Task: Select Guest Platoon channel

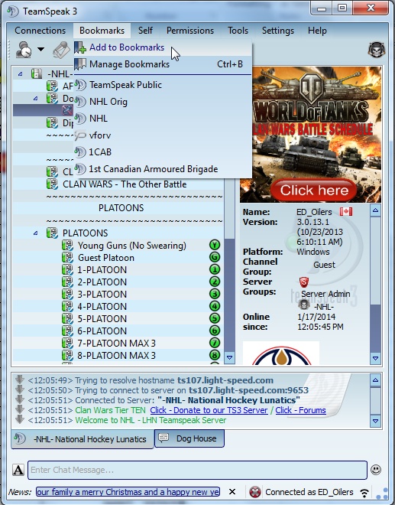Action: click(106, 258)
